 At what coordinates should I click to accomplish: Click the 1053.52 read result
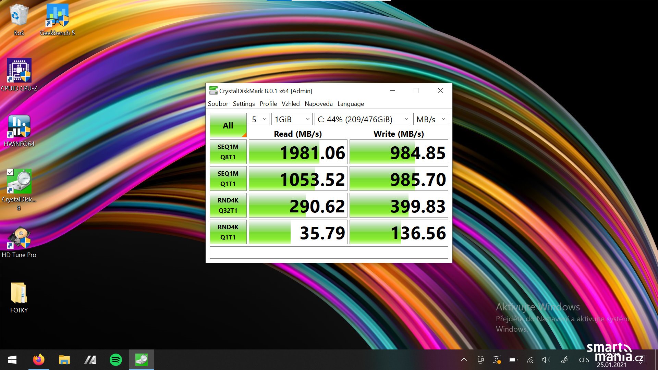pyautogui.click(x=298, y=178)
